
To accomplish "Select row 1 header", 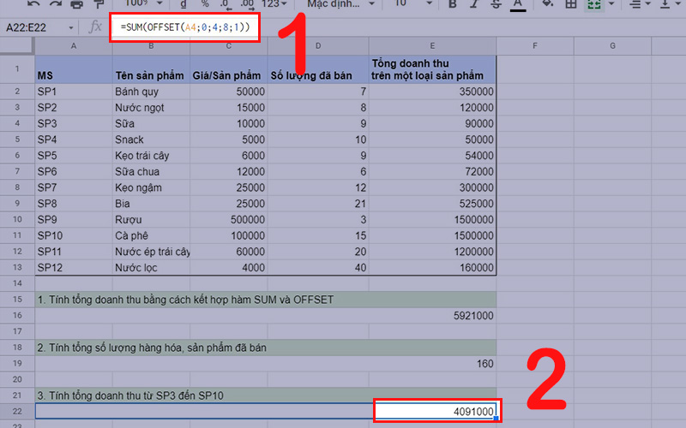I will click(17, 69).
